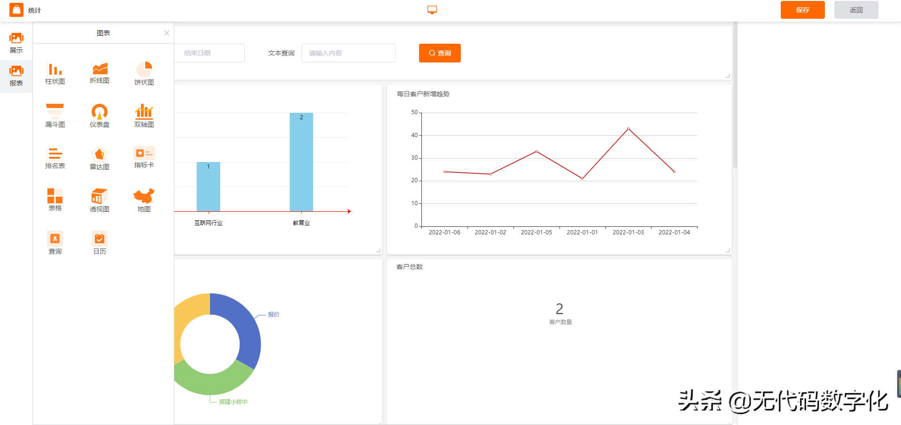Viewport: 901px width, 425px height.
Task: Grab the query card resize handle
Action: pyautogui.click(x=728, y=75)
